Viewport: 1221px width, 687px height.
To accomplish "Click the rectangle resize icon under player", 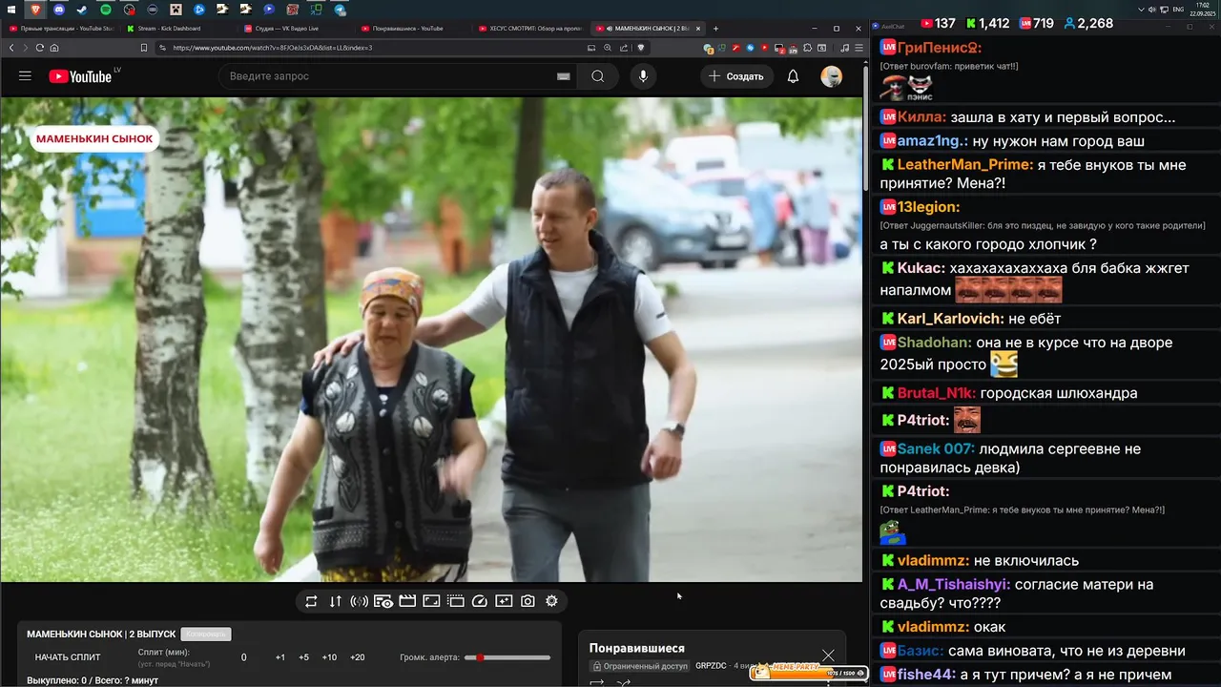I will point(431,601).
